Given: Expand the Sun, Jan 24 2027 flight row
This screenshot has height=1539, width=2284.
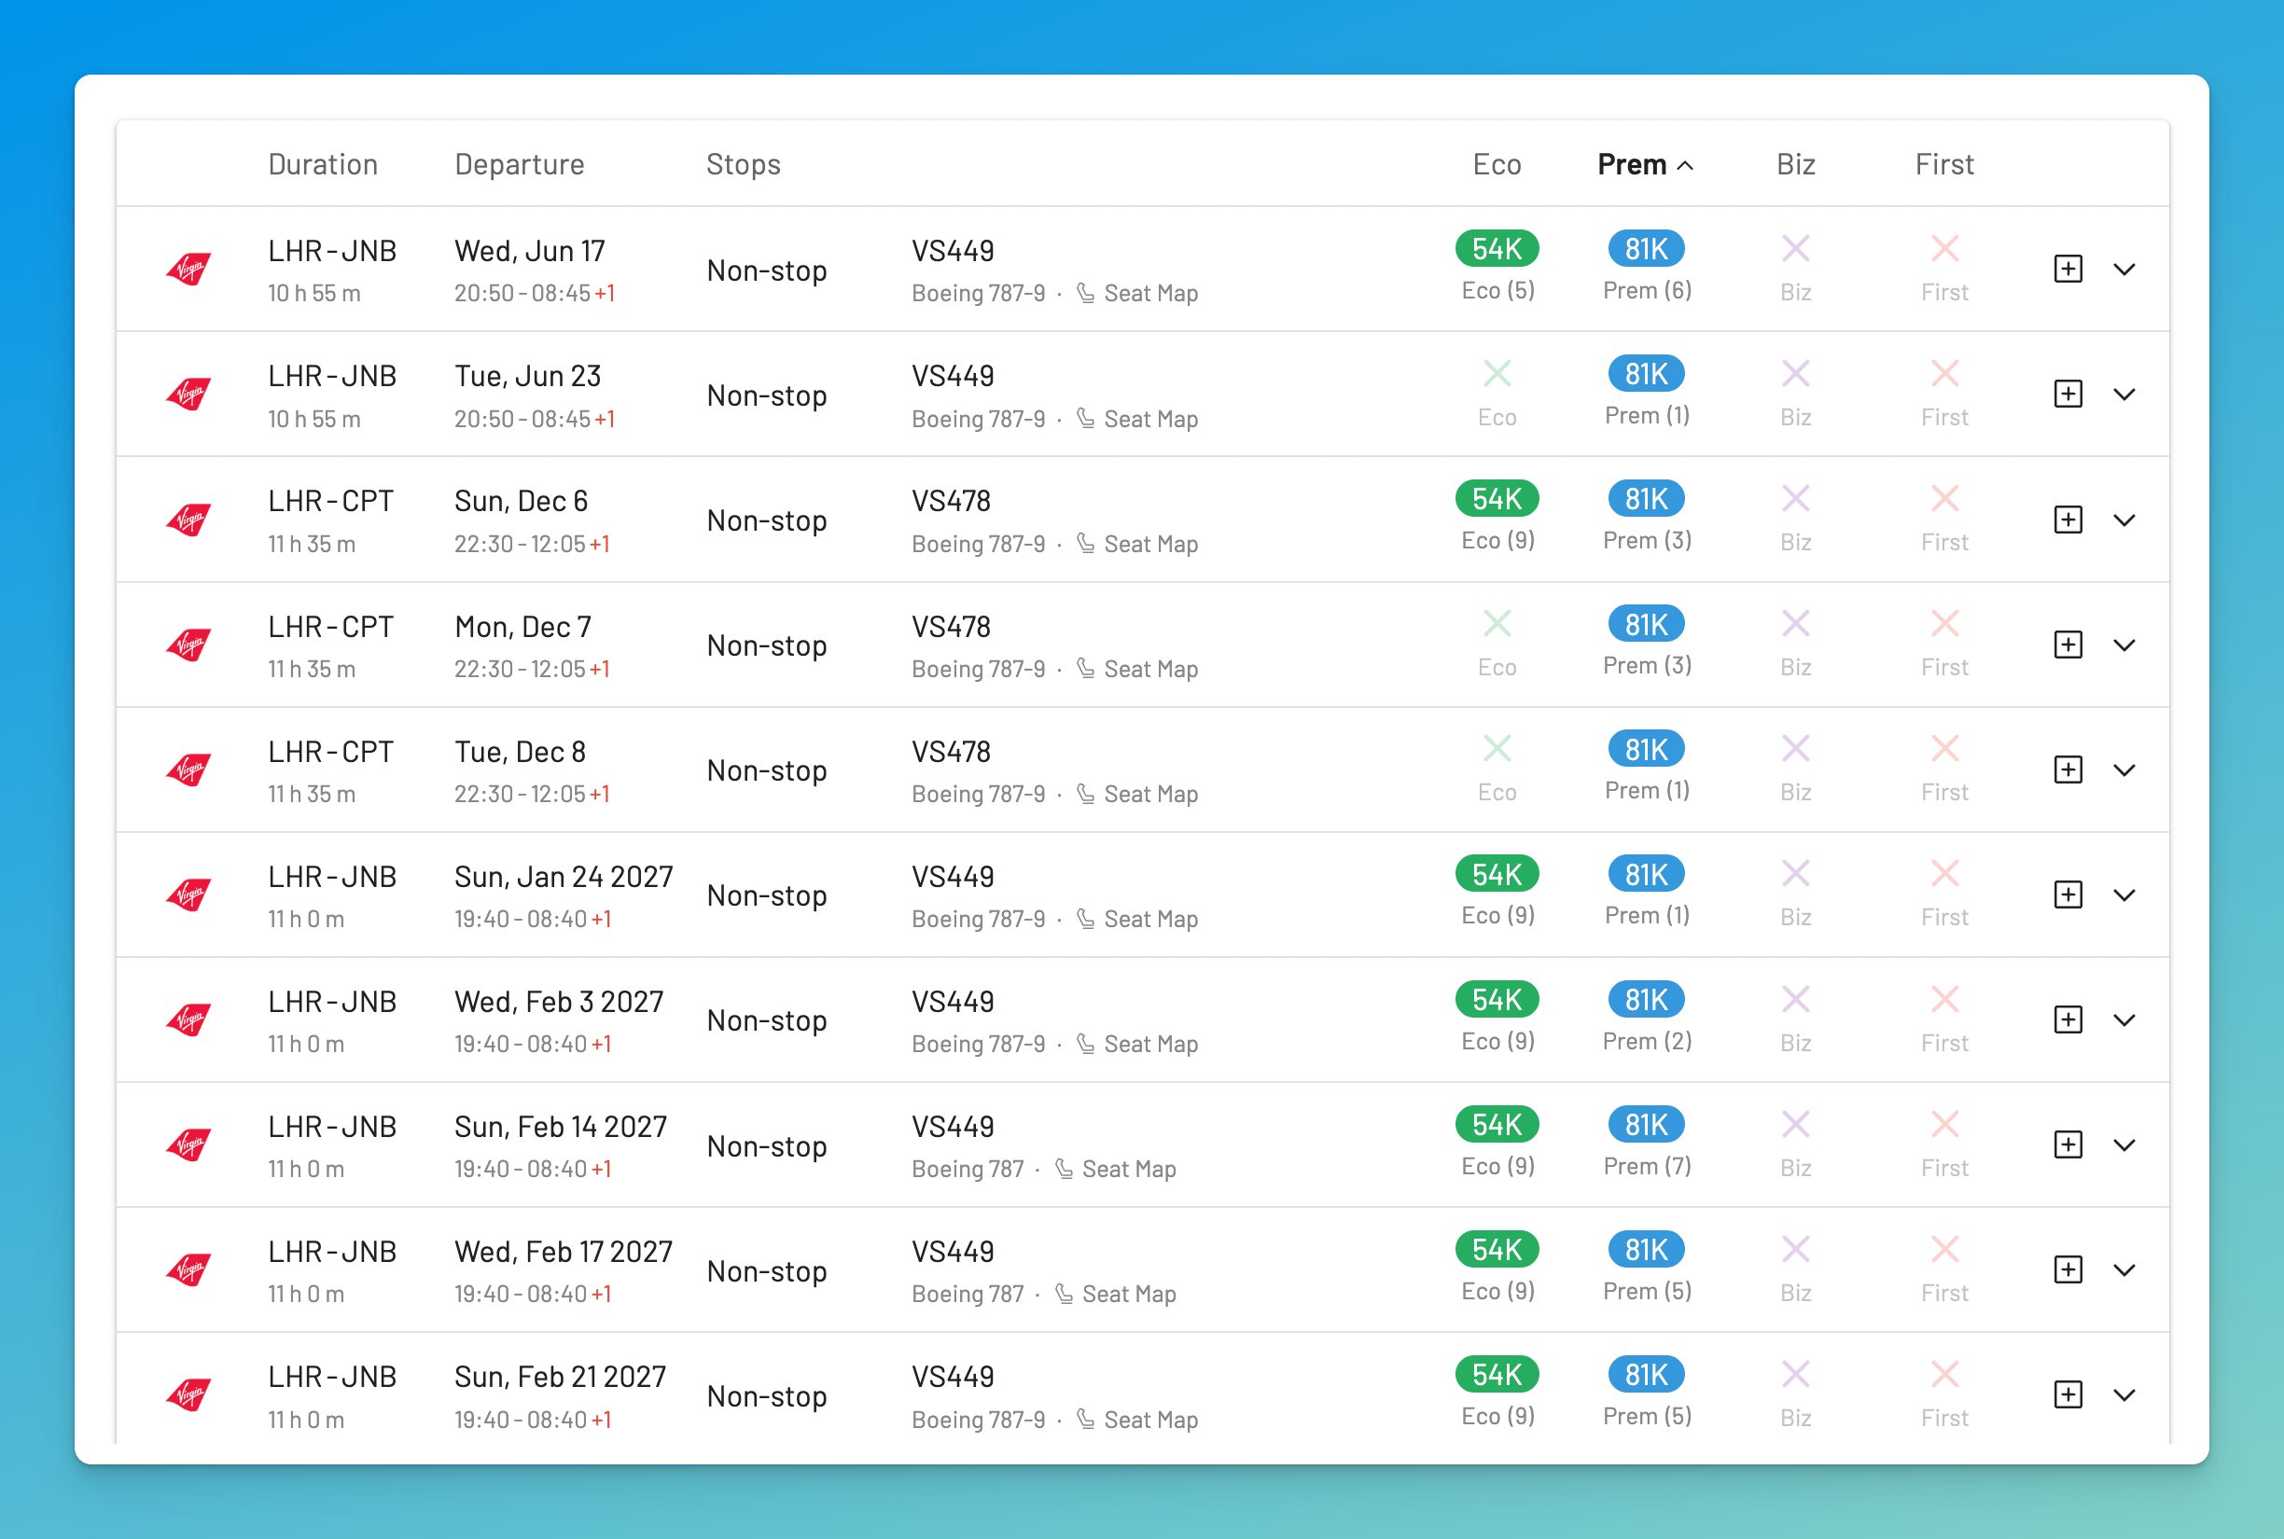Looking at the screenshot, I should point(2124,895).
